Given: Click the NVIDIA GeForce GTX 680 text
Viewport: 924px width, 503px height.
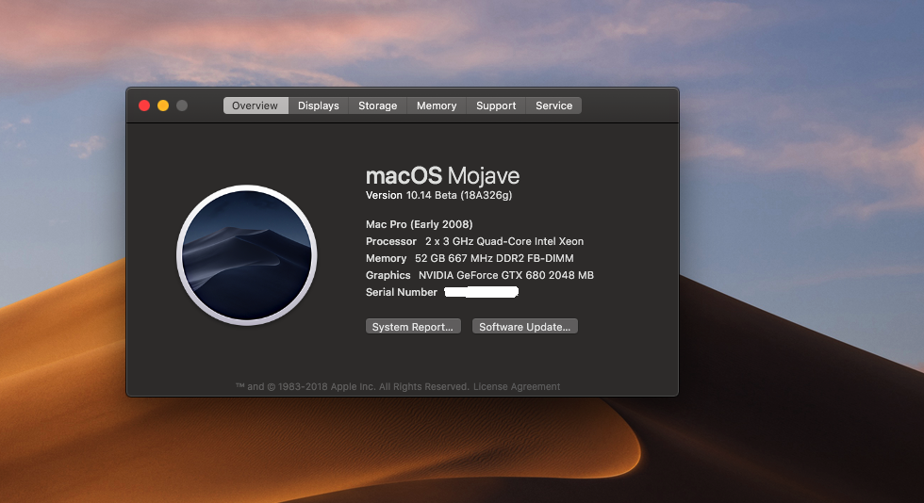Looking at the screenshot, I should click(506, 275).
